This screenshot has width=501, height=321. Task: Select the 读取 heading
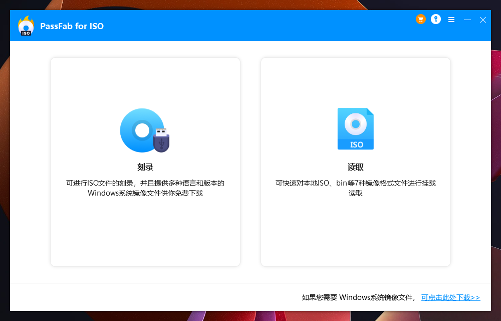point(356,167)
